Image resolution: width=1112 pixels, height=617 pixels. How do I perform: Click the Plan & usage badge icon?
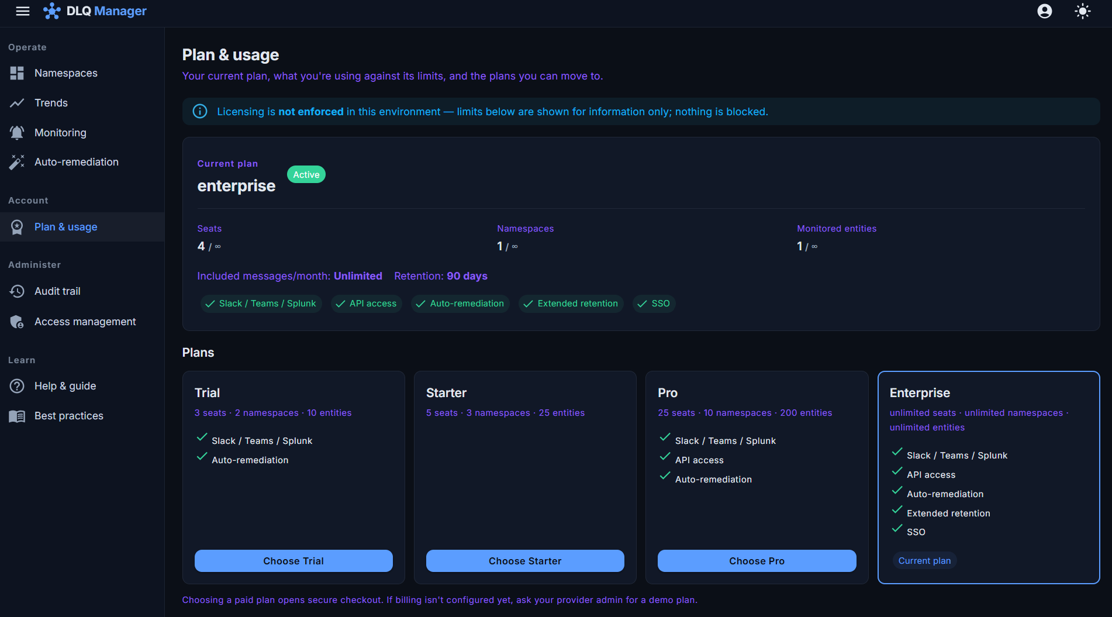coord(17,227)
